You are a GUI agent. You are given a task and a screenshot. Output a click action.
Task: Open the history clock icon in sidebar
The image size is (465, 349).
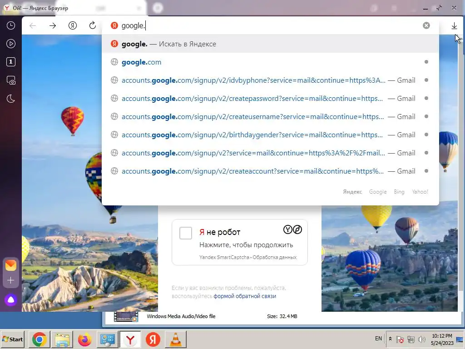11,25
